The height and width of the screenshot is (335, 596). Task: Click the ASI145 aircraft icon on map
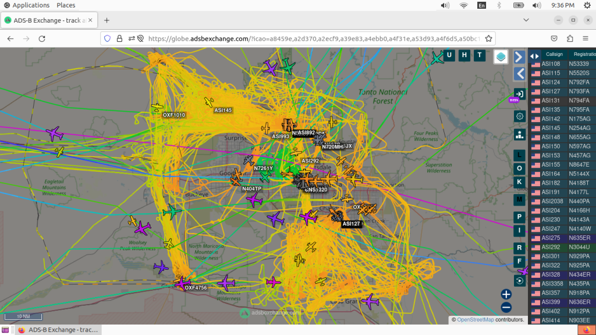(209, 101)
